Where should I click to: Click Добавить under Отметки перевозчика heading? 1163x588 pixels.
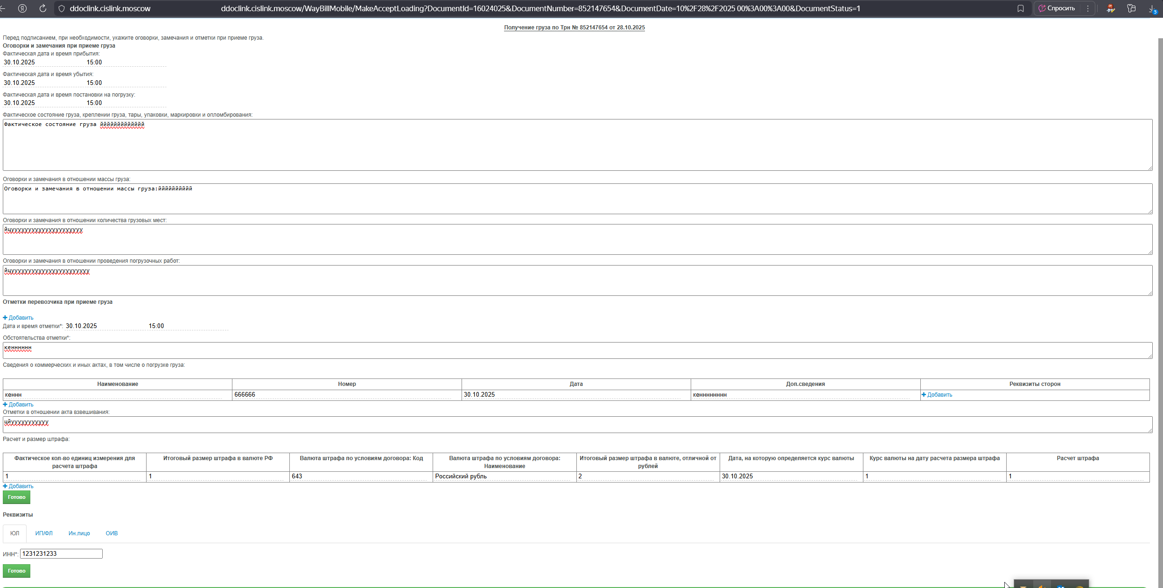[19, 318]
